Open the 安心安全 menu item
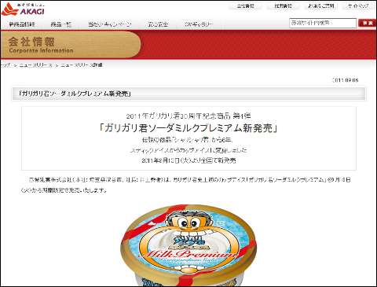Image resolution: width=377 pixels, height=287 pixels. pos(158,24)
